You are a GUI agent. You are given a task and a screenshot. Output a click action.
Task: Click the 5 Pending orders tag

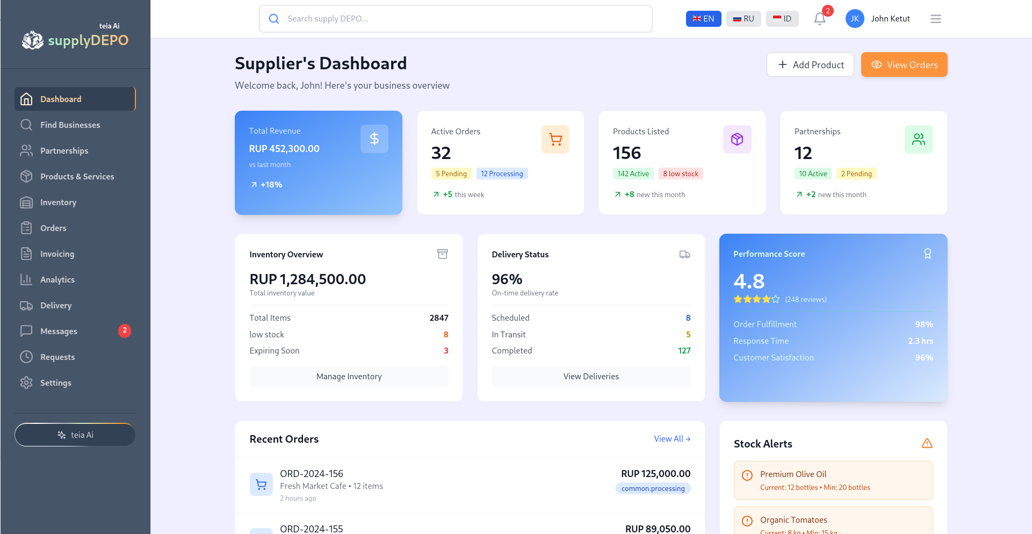point(451,174)
